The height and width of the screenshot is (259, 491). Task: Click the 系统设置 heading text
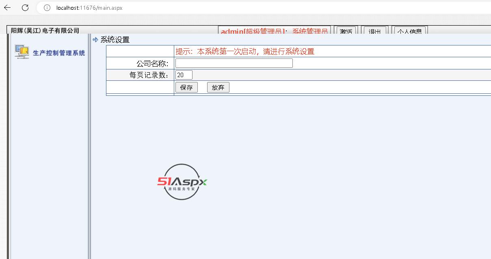[x=115, y=40]
